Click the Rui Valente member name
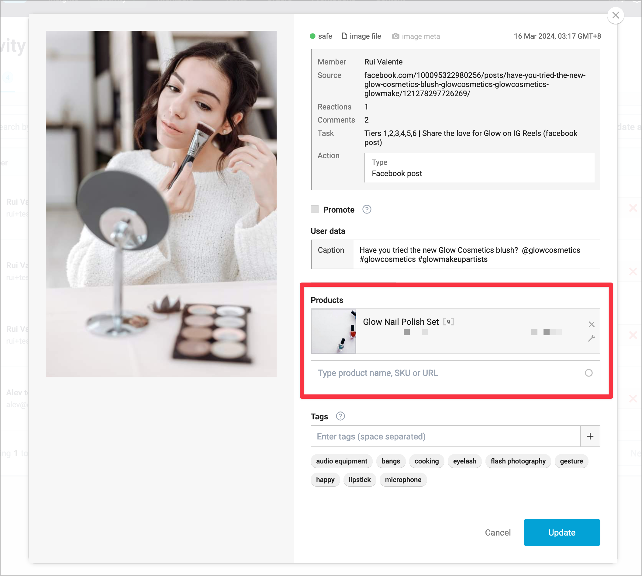The height and width of the screenshot is (576, 642). pos(383,62)
